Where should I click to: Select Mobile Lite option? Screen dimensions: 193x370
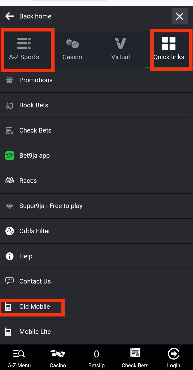35,332
